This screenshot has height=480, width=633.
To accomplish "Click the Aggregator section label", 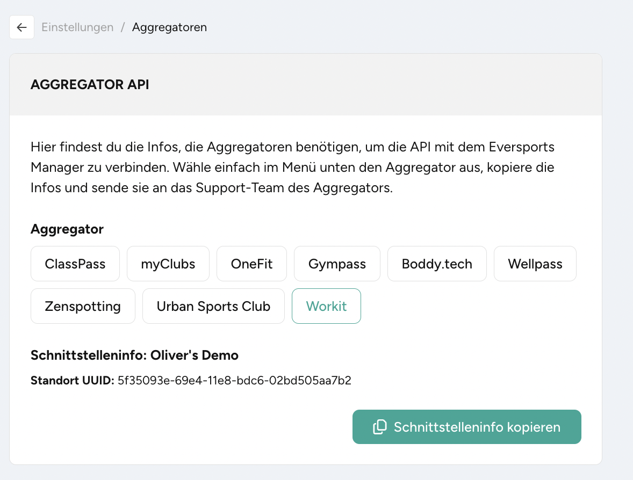I will [67, 229].
